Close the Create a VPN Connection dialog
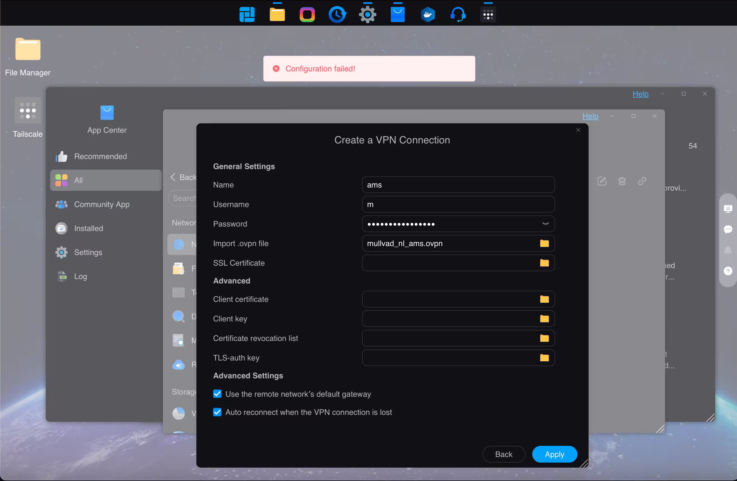Viewport: 737px width, 481px height. 578,130
